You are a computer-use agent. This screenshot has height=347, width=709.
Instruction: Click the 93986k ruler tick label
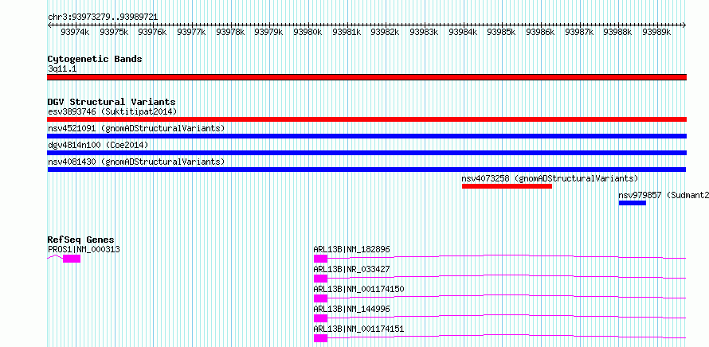(x=540, y=32)
